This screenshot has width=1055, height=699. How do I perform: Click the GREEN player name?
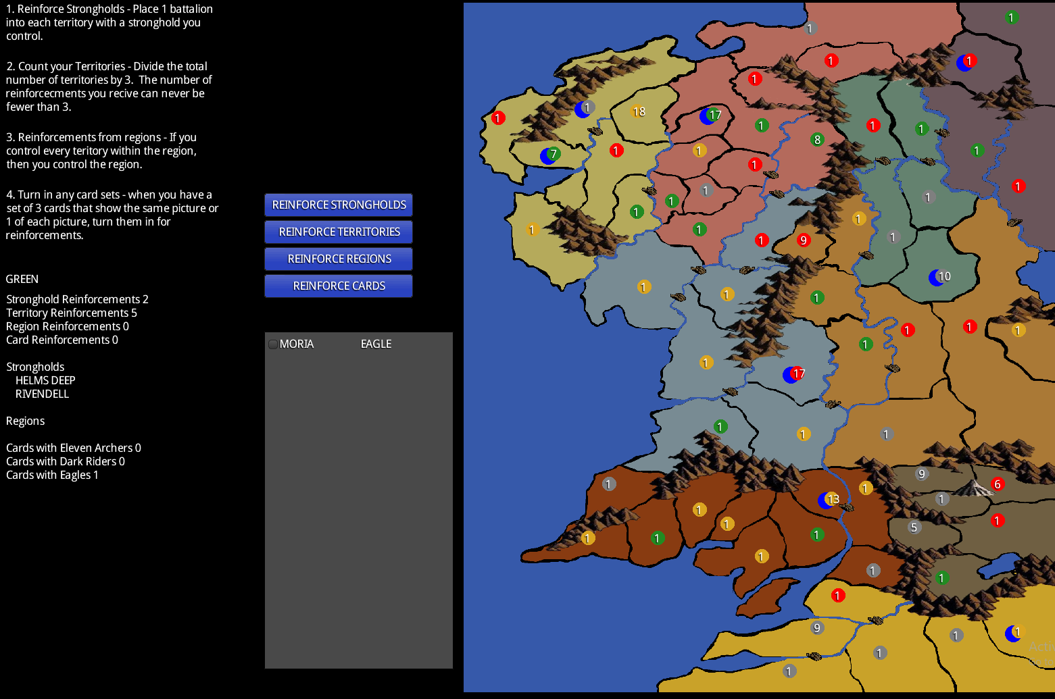(x=22, y=279)
